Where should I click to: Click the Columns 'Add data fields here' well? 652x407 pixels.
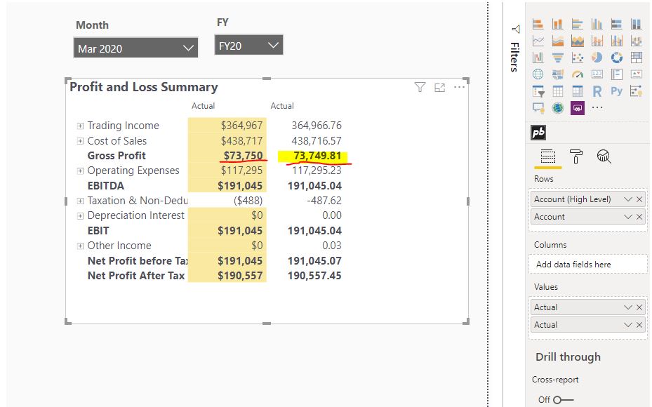coord(588,265)
